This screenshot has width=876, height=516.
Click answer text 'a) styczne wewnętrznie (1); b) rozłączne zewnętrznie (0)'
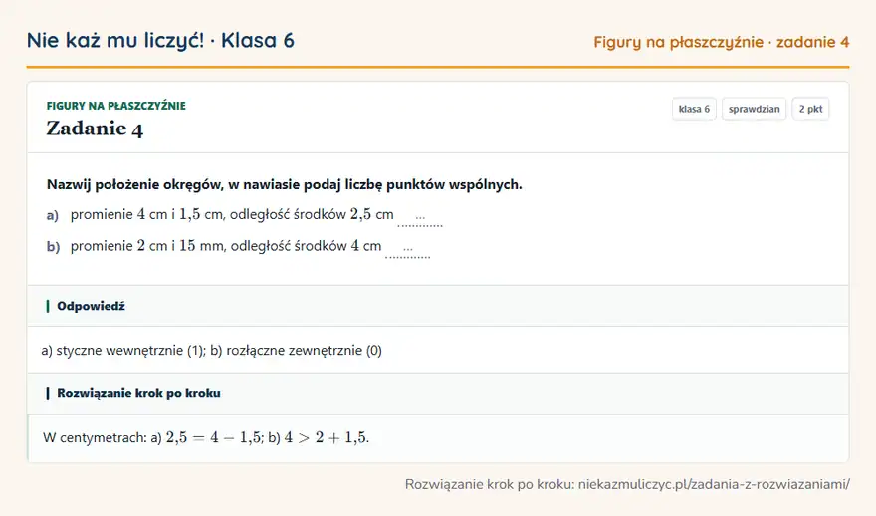211,351
